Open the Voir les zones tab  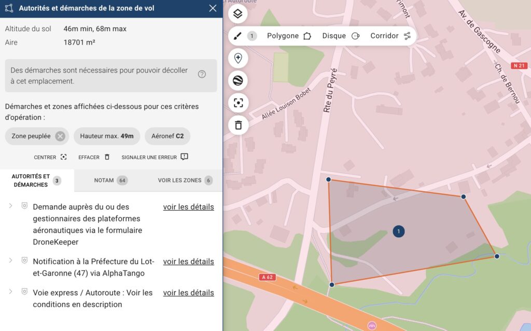pyautogui.click(x=185, y=180)
